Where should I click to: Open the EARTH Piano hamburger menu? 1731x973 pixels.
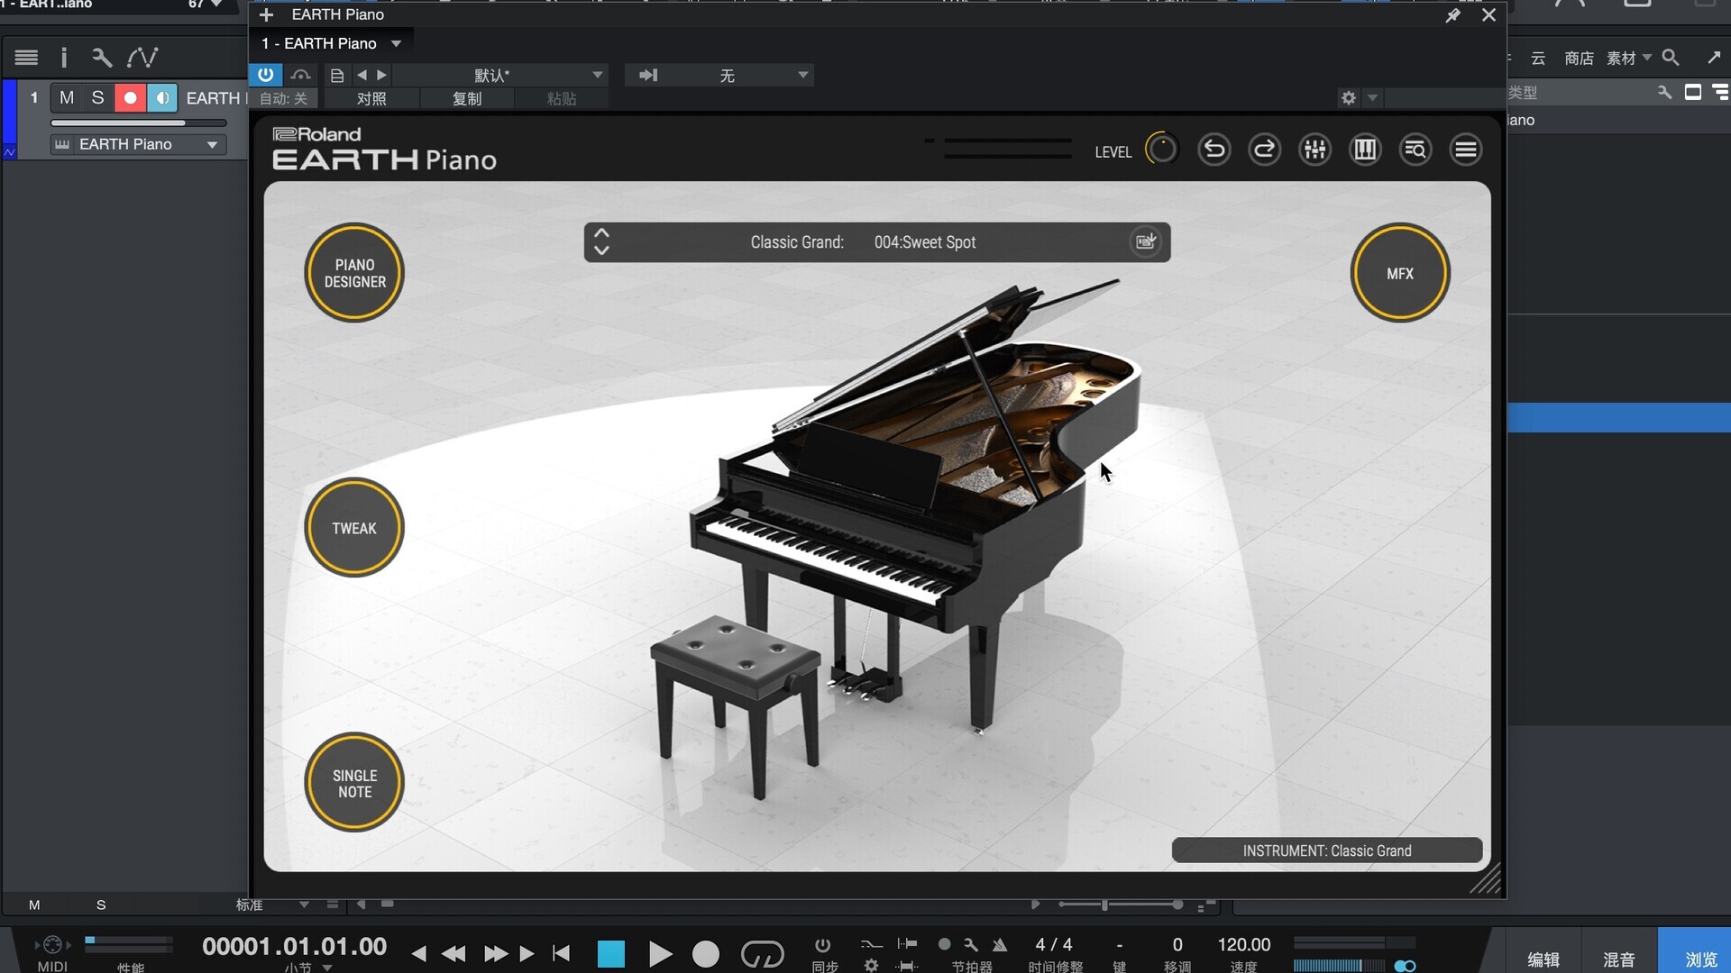(1466, 150)
